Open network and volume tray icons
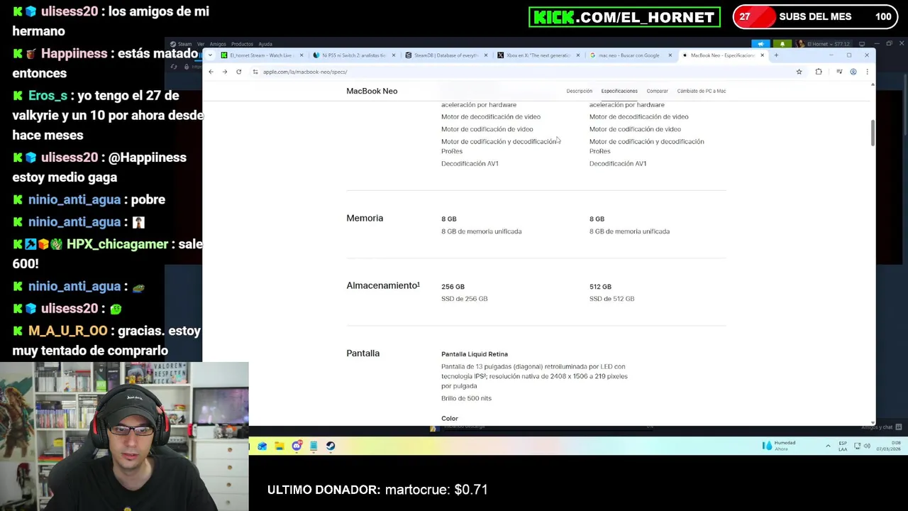The image size is (908, 511). click(862, 446)
